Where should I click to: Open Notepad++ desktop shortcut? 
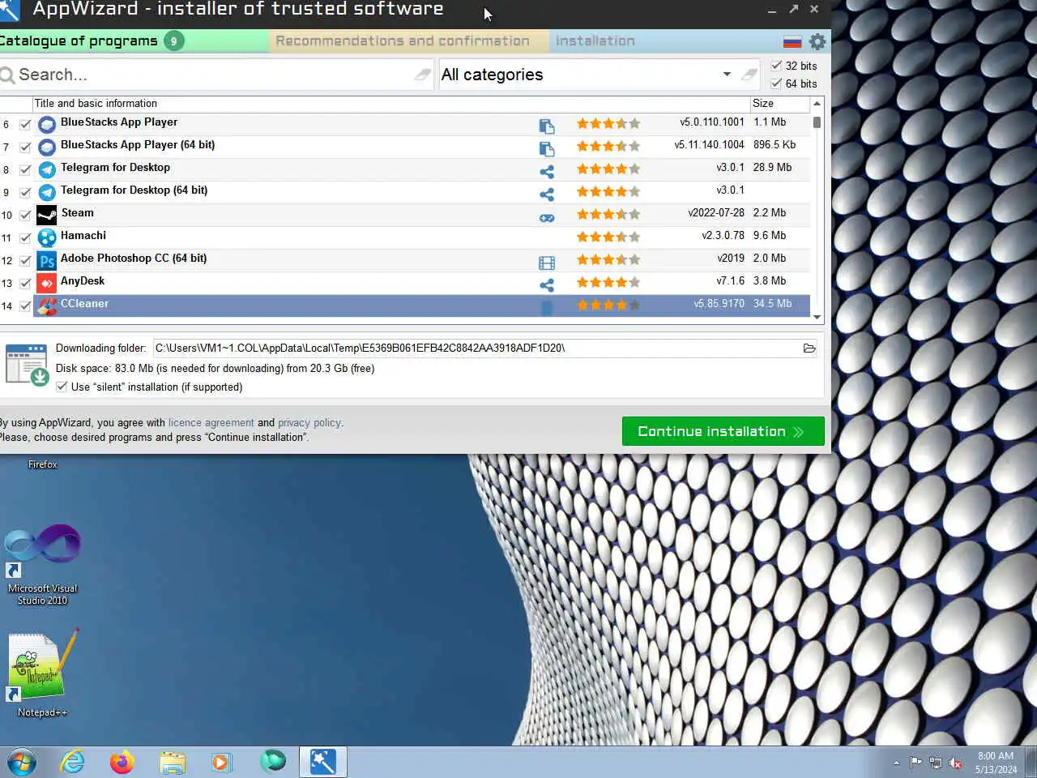click(42, 673)
